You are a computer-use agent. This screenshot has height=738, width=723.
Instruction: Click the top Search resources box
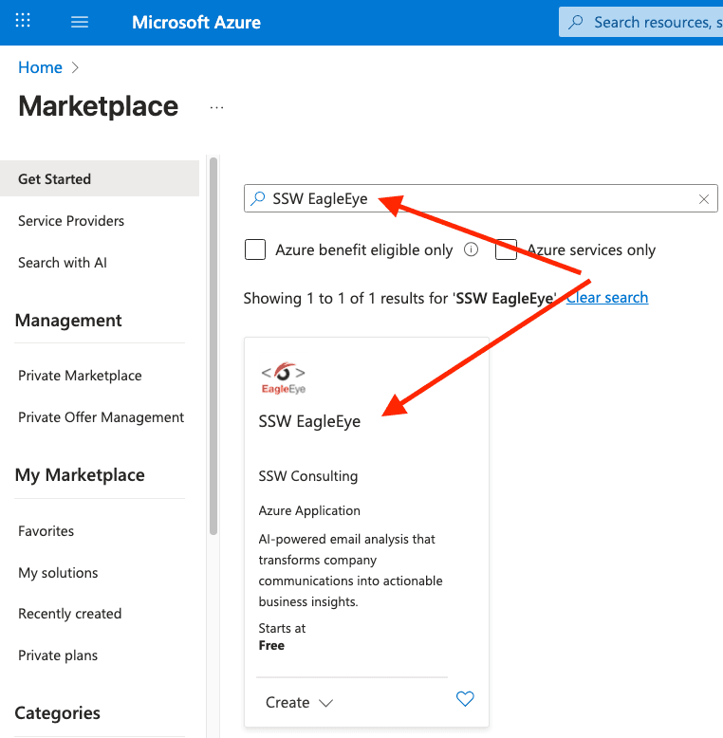pyautogui.click(x=641, y=22)
